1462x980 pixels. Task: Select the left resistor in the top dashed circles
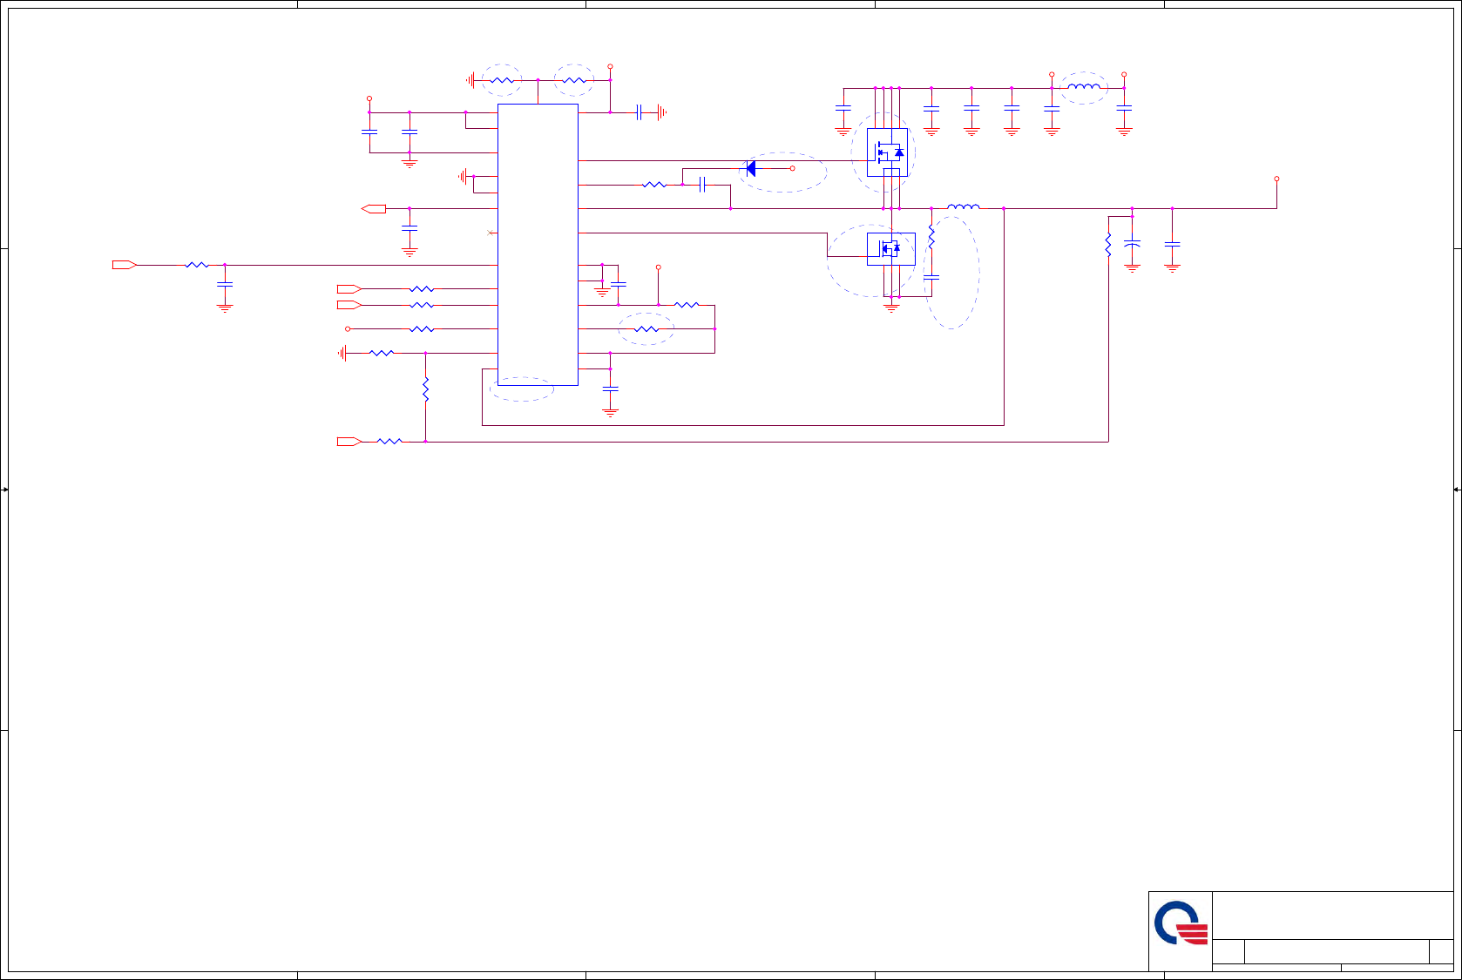tap(504, 80)
